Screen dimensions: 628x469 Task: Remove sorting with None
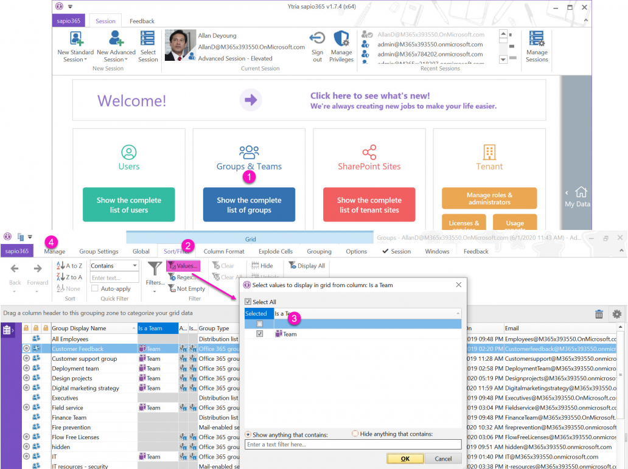69,288
